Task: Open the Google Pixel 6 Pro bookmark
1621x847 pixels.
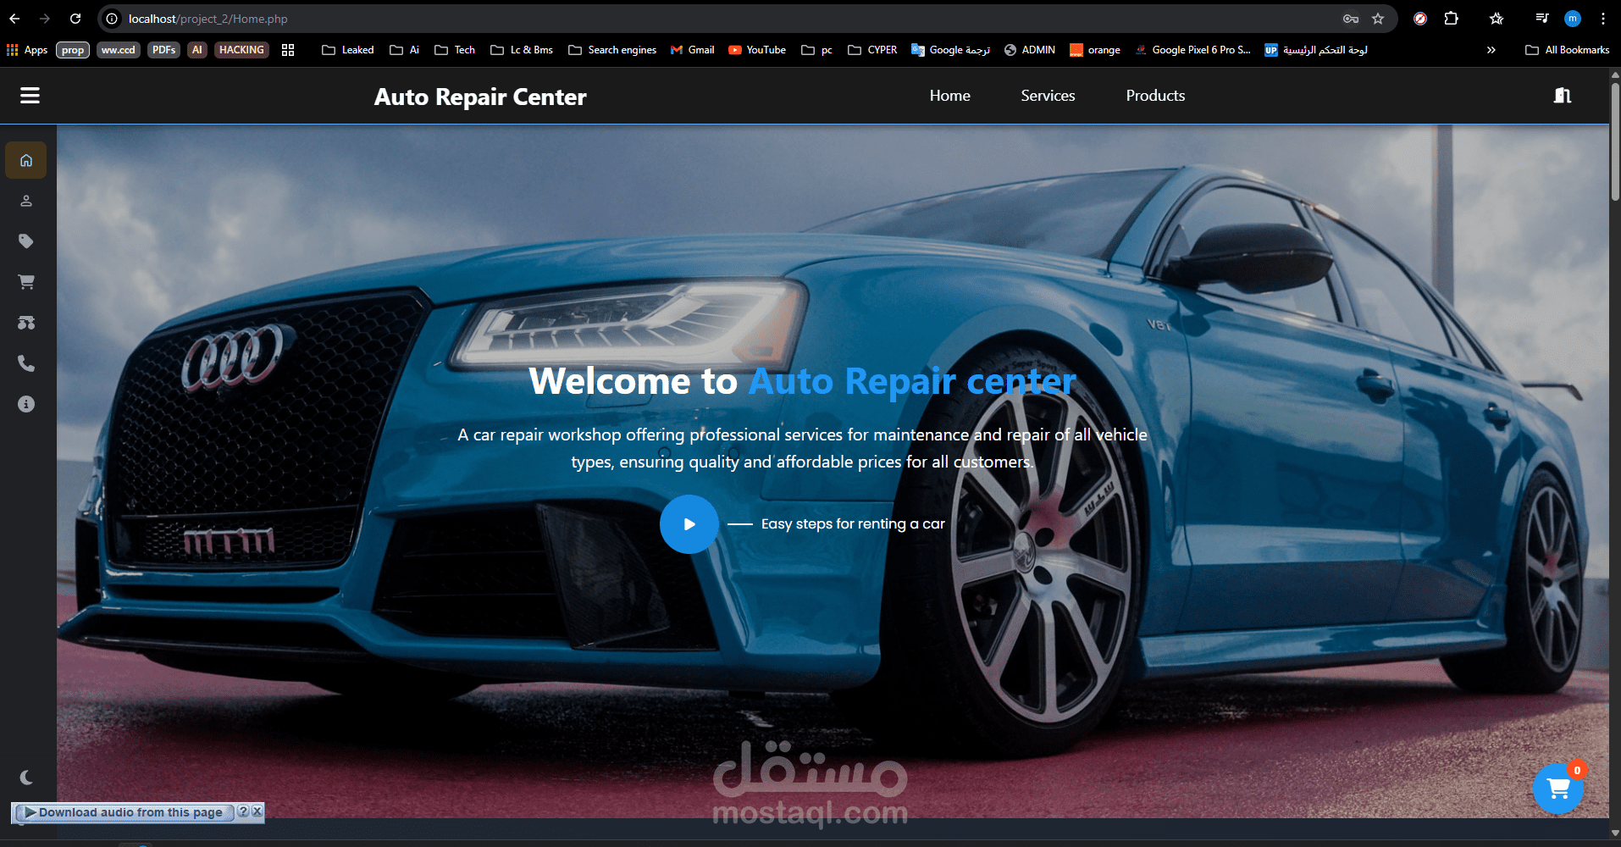Action: (1192, 50)
